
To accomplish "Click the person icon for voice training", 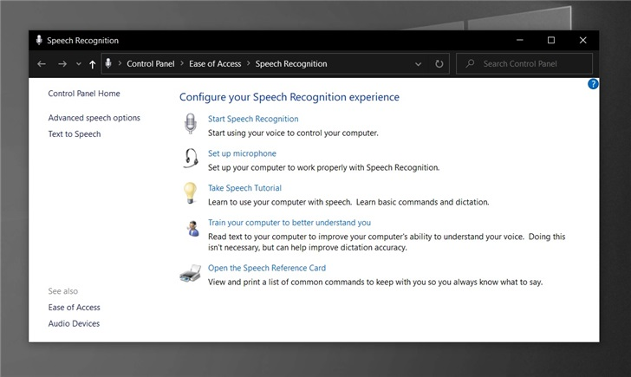I will point(191,229).
